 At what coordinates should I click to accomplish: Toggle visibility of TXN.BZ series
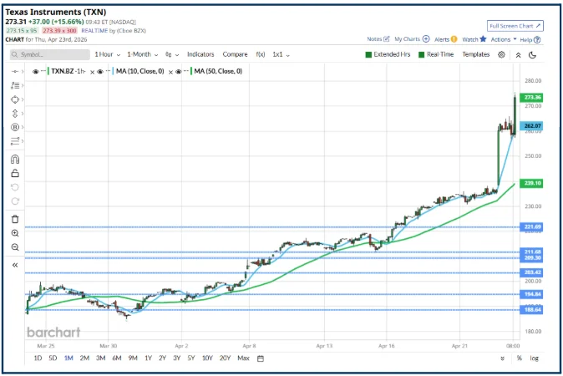coord(35,72)
